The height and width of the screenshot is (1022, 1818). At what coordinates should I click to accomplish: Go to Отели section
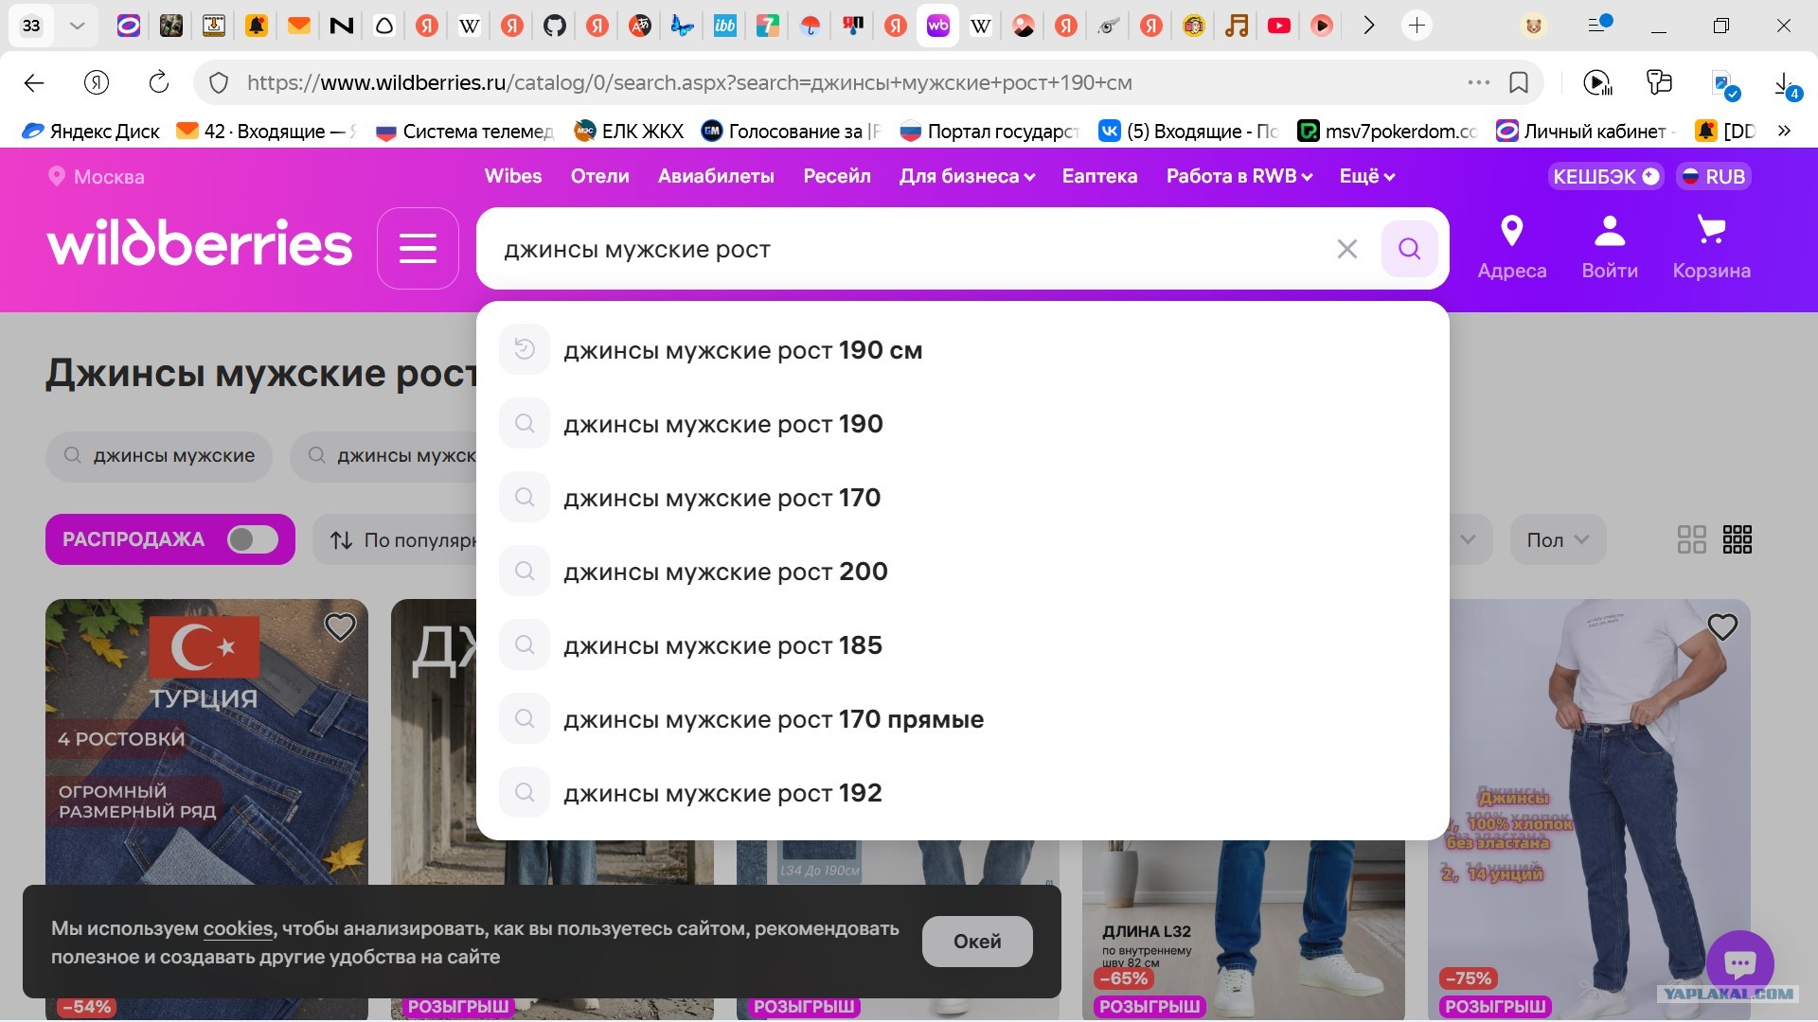pos(600,177)
